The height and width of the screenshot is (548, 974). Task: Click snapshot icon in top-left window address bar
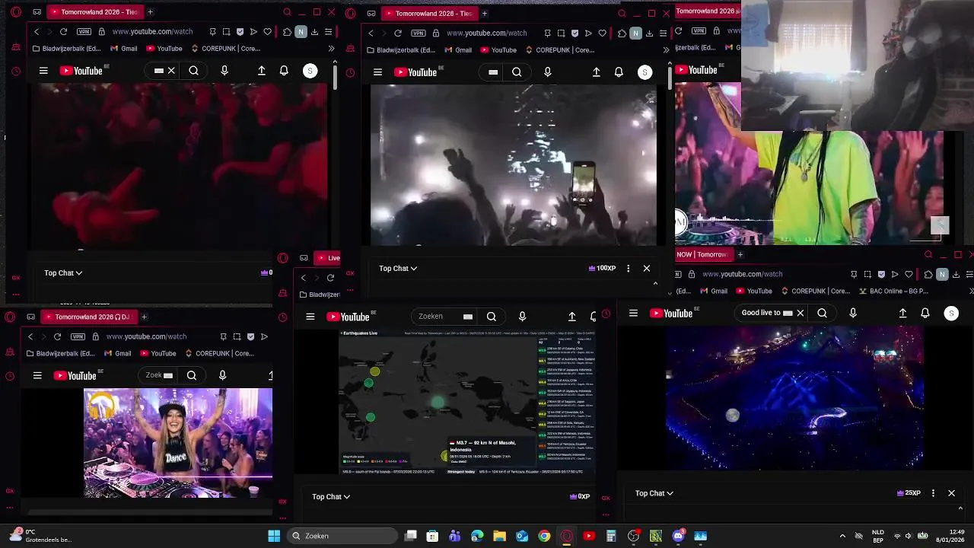tap(226, 32)
